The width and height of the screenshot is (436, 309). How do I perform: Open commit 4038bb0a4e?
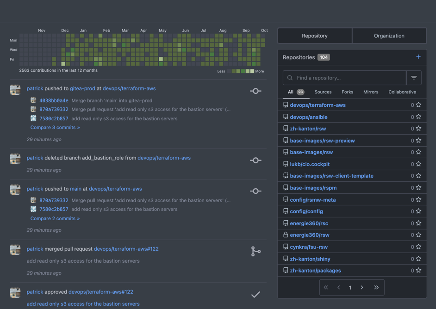tap(54, 100)
